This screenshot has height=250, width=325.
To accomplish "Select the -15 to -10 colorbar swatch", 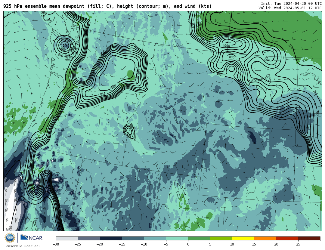I will pos(133,238).
